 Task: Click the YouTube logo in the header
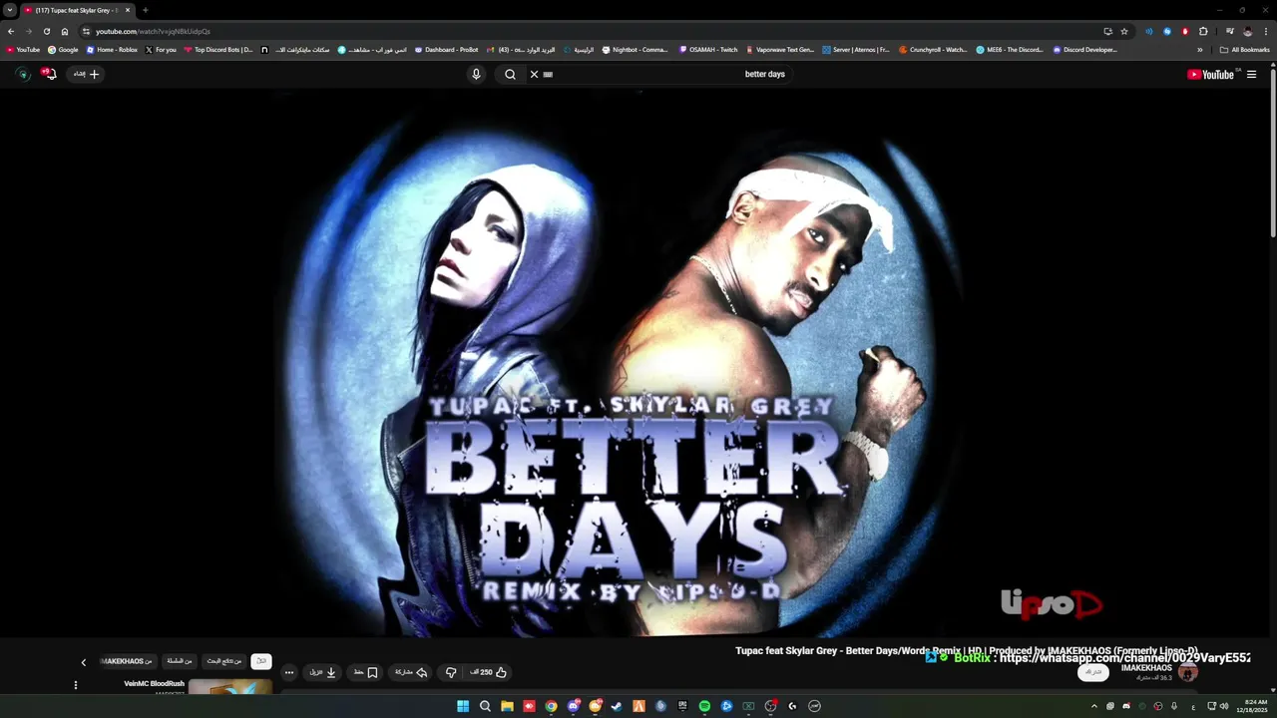pos(1212,74)
